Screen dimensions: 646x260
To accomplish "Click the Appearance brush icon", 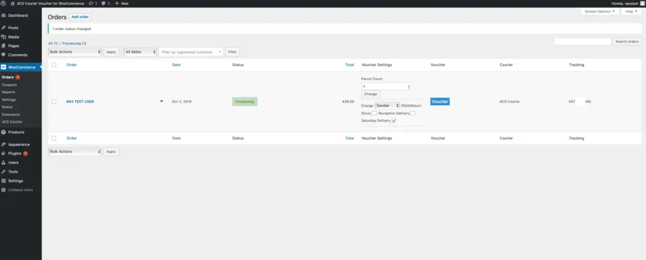I will pos(3,144).
